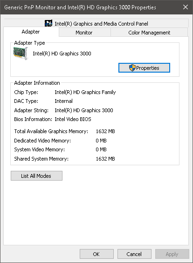The height and width of the screenshot is (263, 193).
Task: Open the Intel Graphics and Media Control Panel tab
Action: (96, 23)
